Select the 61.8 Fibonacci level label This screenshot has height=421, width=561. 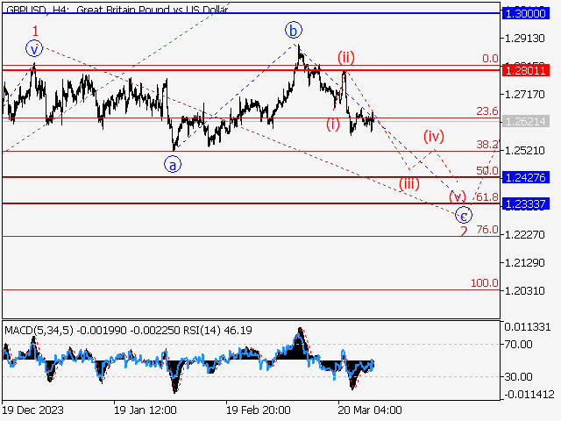487,196
